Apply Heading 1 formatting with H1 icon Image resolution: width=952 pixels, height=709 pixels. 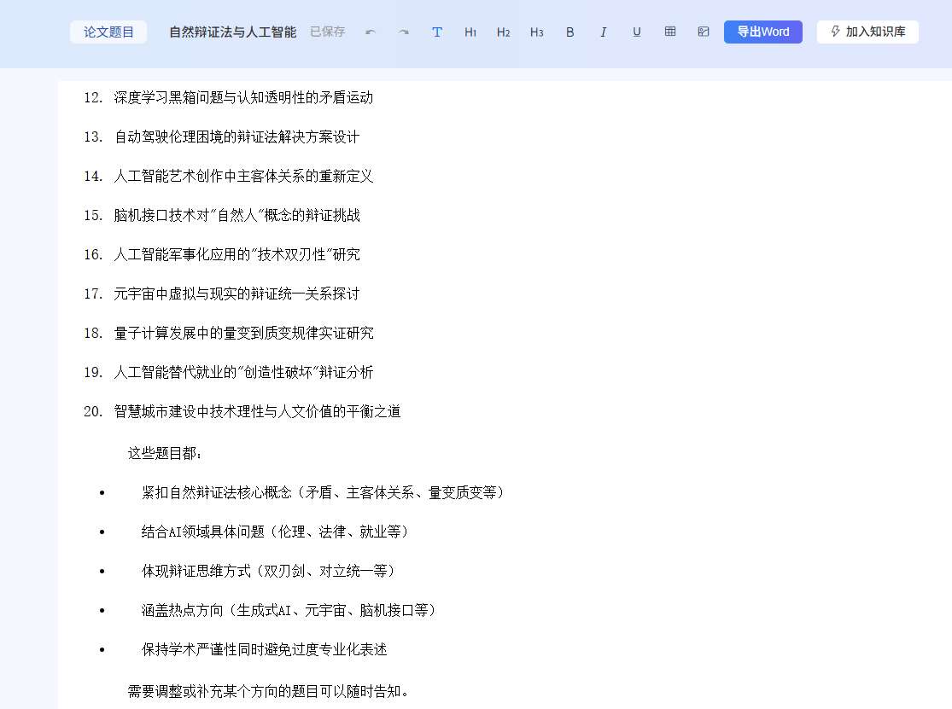point(470,32)
